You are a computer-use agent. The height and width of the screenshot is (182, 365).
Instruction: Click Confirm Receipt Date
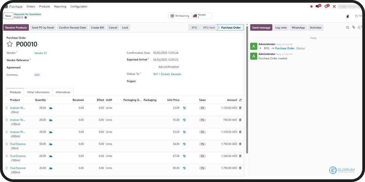tap(73, 27)
